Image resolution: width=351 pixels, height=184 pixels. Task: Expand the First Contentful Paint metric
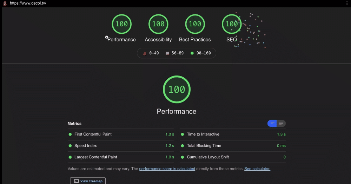click(x=93, y=134)
